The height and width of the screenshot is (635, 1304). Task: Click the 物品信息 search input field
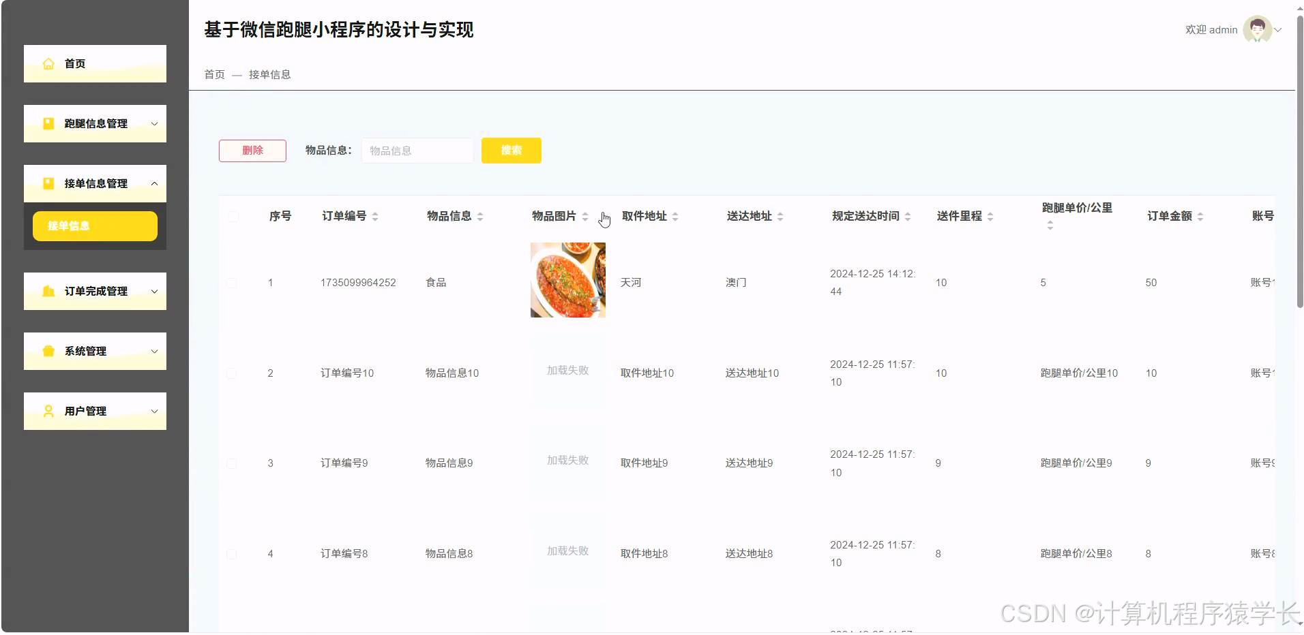tap(417, 150)
